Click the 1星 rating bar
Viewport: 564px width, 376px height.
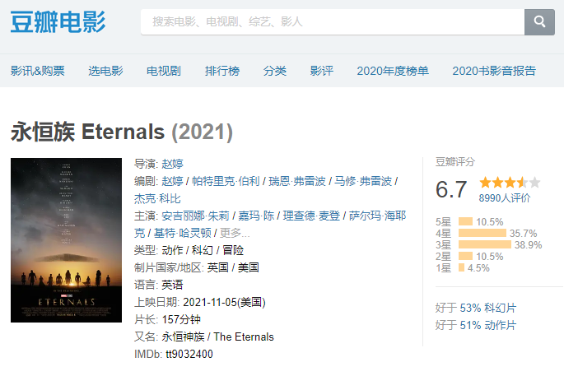(461, 267)
